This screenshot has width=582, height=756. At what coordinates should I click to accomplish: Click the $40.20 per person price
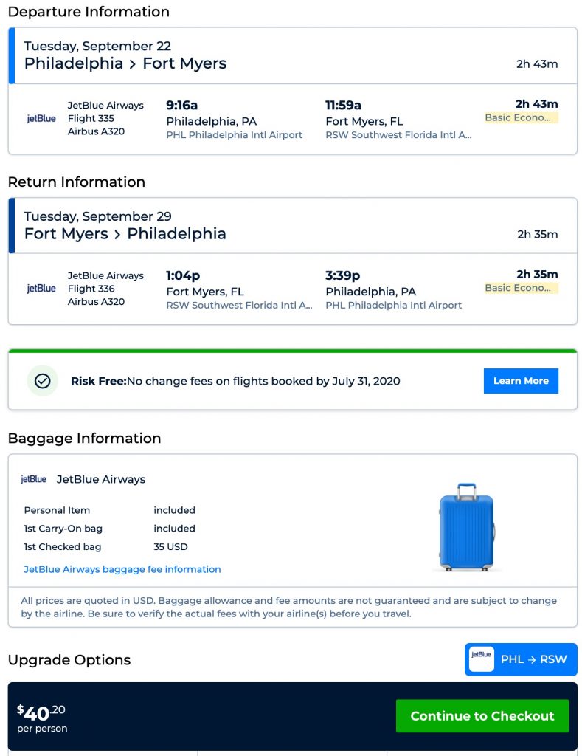[x=42, y=718]
